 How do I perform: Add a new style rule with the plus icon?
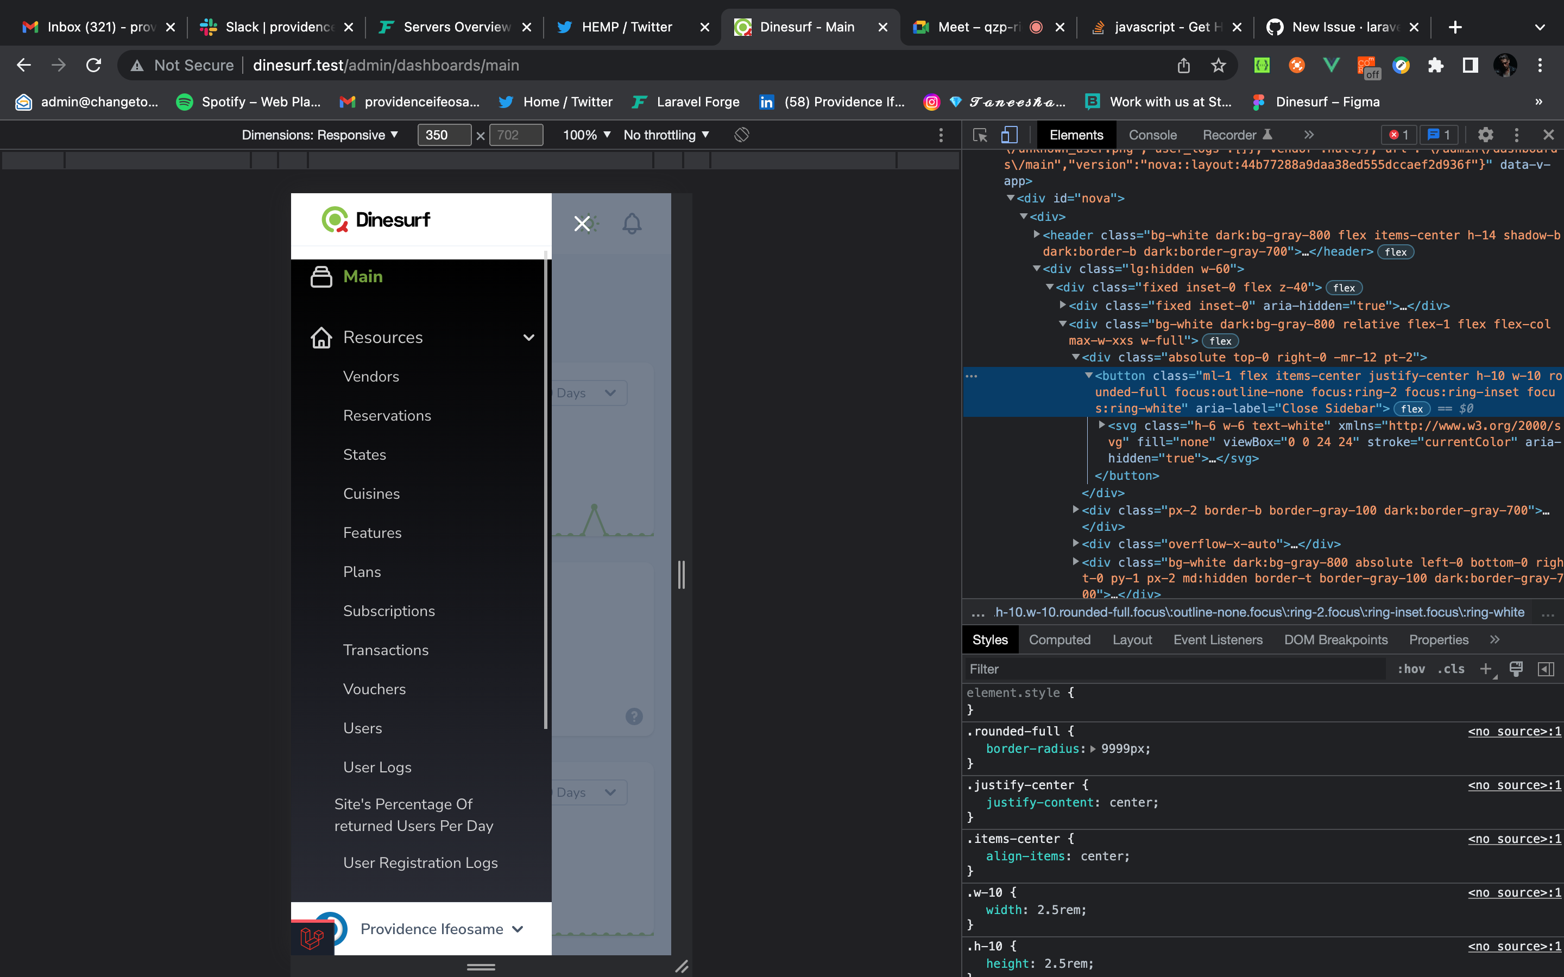(1486, 669)
